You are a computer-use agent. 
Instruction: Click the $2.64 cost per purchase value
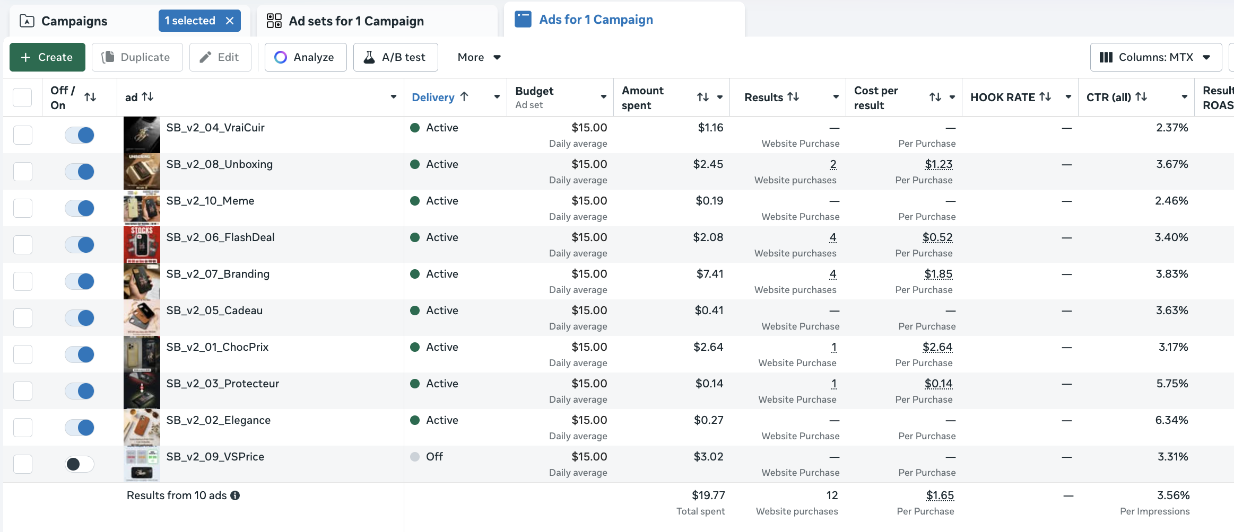(x=937, y=347)
